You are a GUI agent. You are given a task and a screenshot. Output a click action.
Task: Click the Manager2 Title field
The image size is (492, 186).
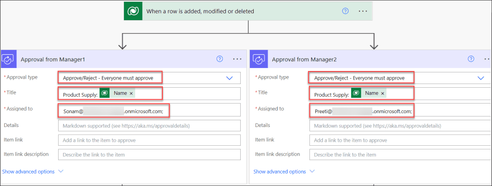coord(401,93)
